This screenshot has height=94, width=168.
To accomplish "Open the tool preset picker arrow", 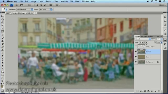I will pyautogui.click(x=6, y=9).
